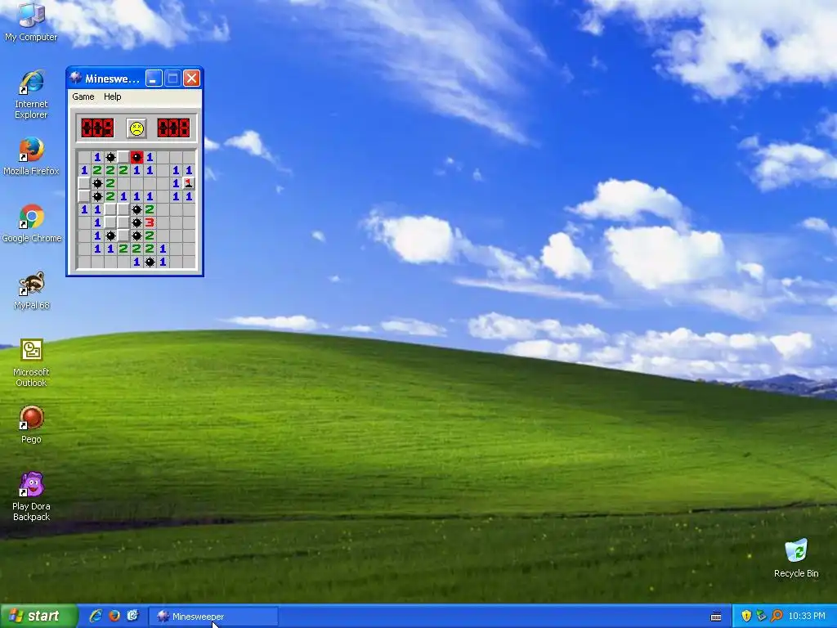
Task: Click the black mine in the top row
Action: (x=110, y=157)
